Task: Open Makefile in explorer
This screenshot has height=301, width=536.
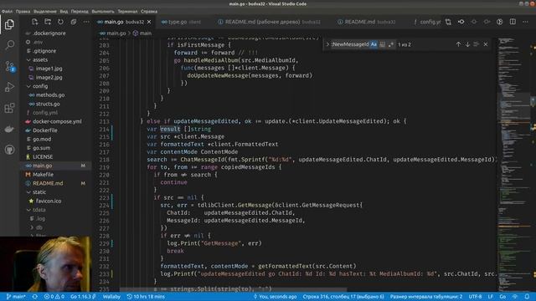Action: click(43, 175)
